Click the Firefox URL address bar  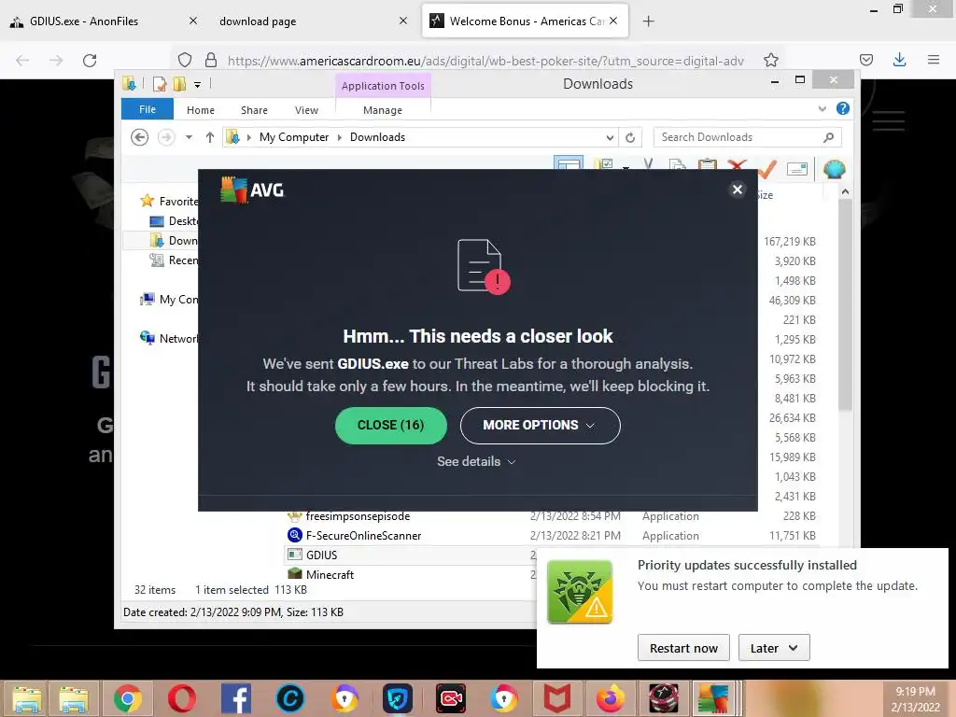click(485, 61)
